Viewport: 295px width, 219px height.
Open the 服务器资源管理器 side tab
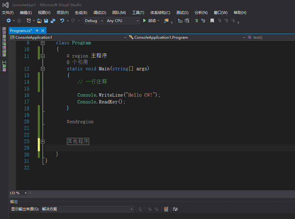(x=4, y=42)
